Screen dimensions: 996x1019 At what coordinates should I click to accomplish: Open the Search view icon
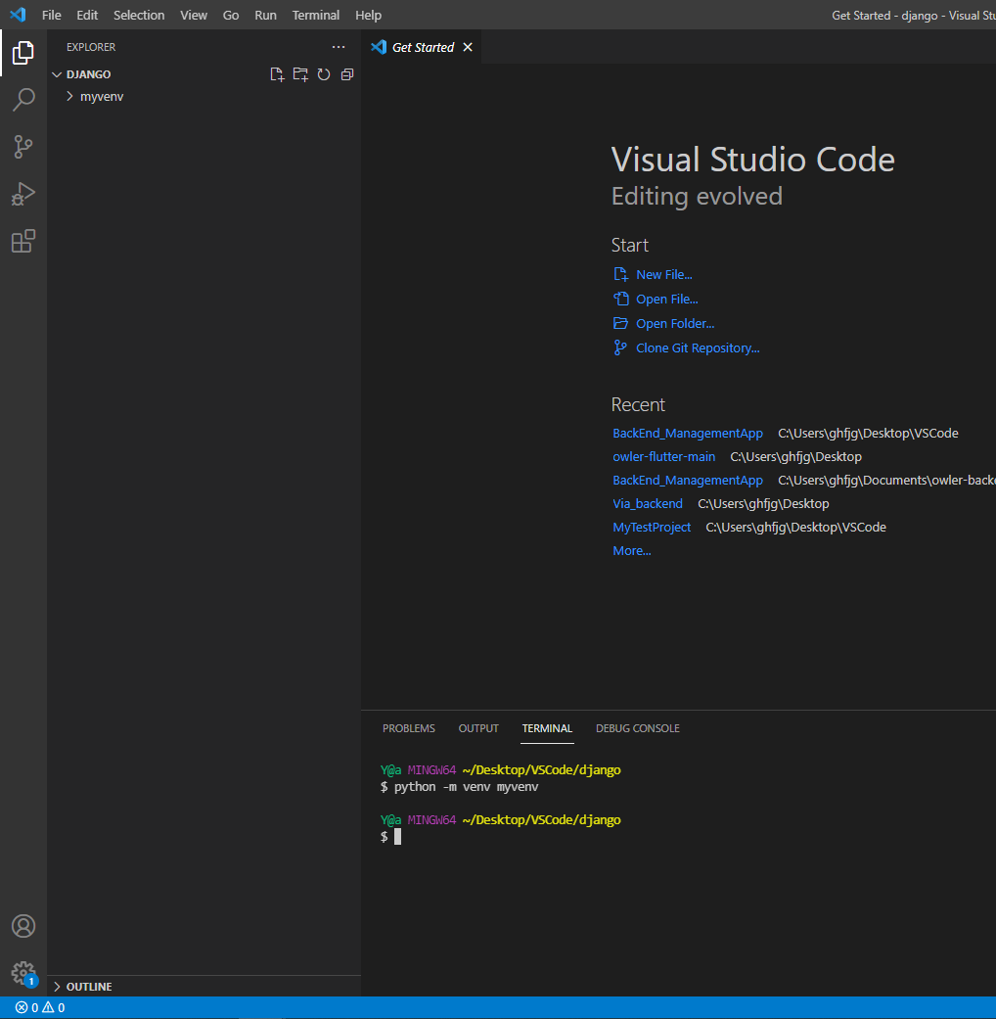[23, 100]
